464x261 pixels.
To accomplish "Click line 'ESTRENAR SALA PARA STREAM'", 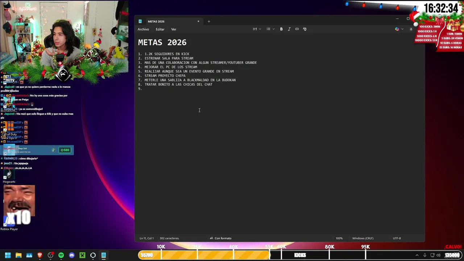I will point(169,58).
